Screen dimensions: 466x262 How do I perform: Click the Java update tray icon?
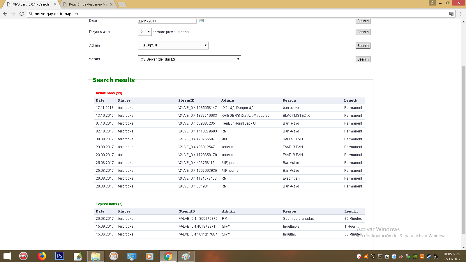coord(422,256)
